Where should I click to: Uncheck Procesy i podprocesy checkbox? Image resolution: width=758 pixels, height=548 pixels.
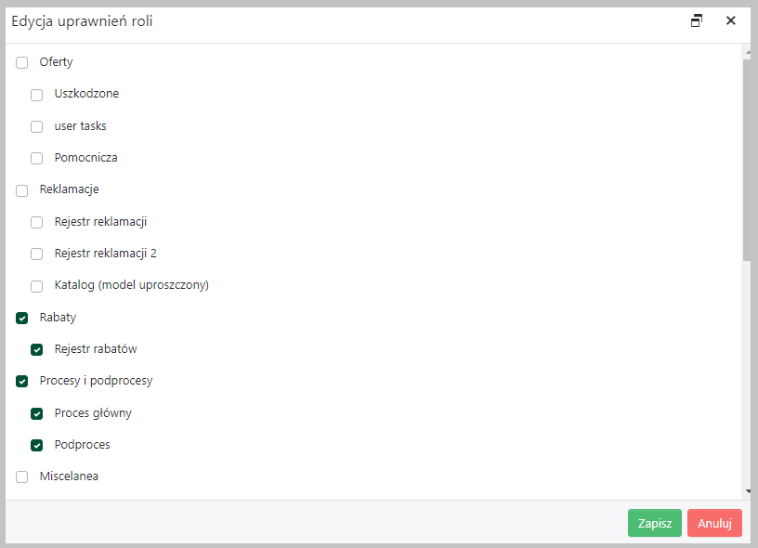(x=21, y=382)
